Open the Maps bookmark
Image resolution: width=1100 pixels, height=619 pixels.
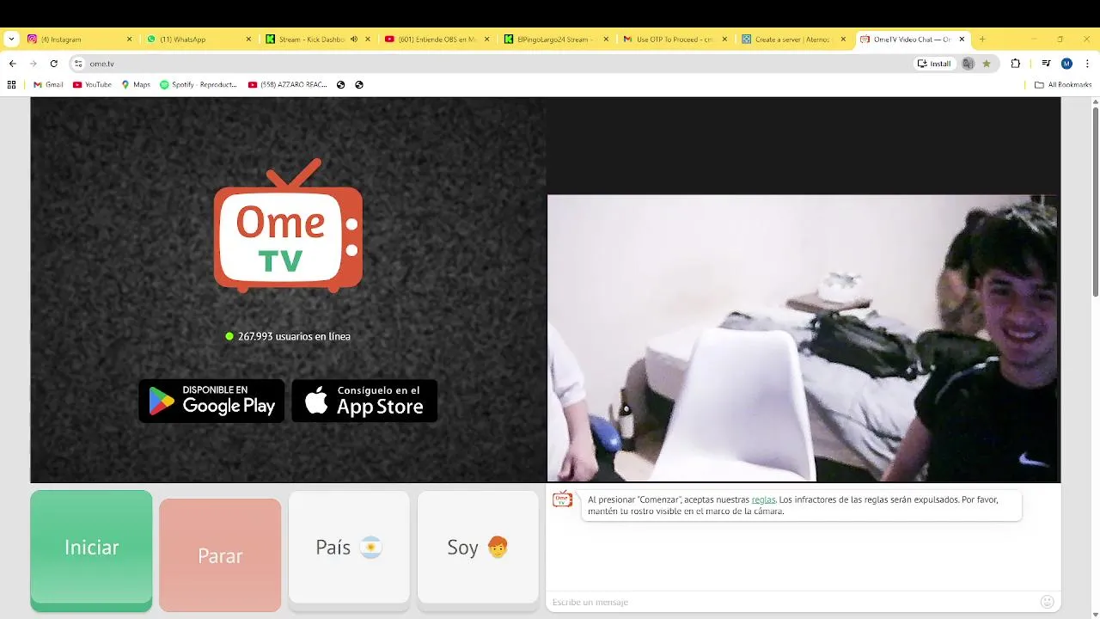click(x=136, y=85)
